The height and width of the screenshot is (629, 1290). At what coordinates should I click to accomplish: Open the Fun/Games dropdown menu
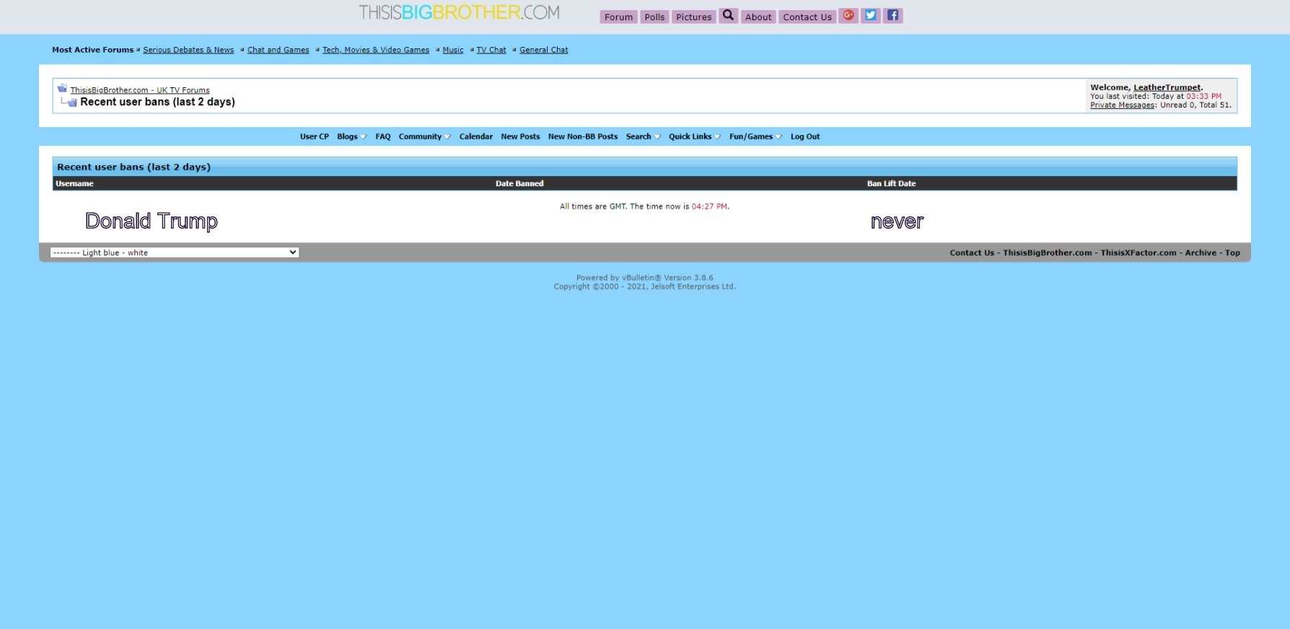click(755, 136)
